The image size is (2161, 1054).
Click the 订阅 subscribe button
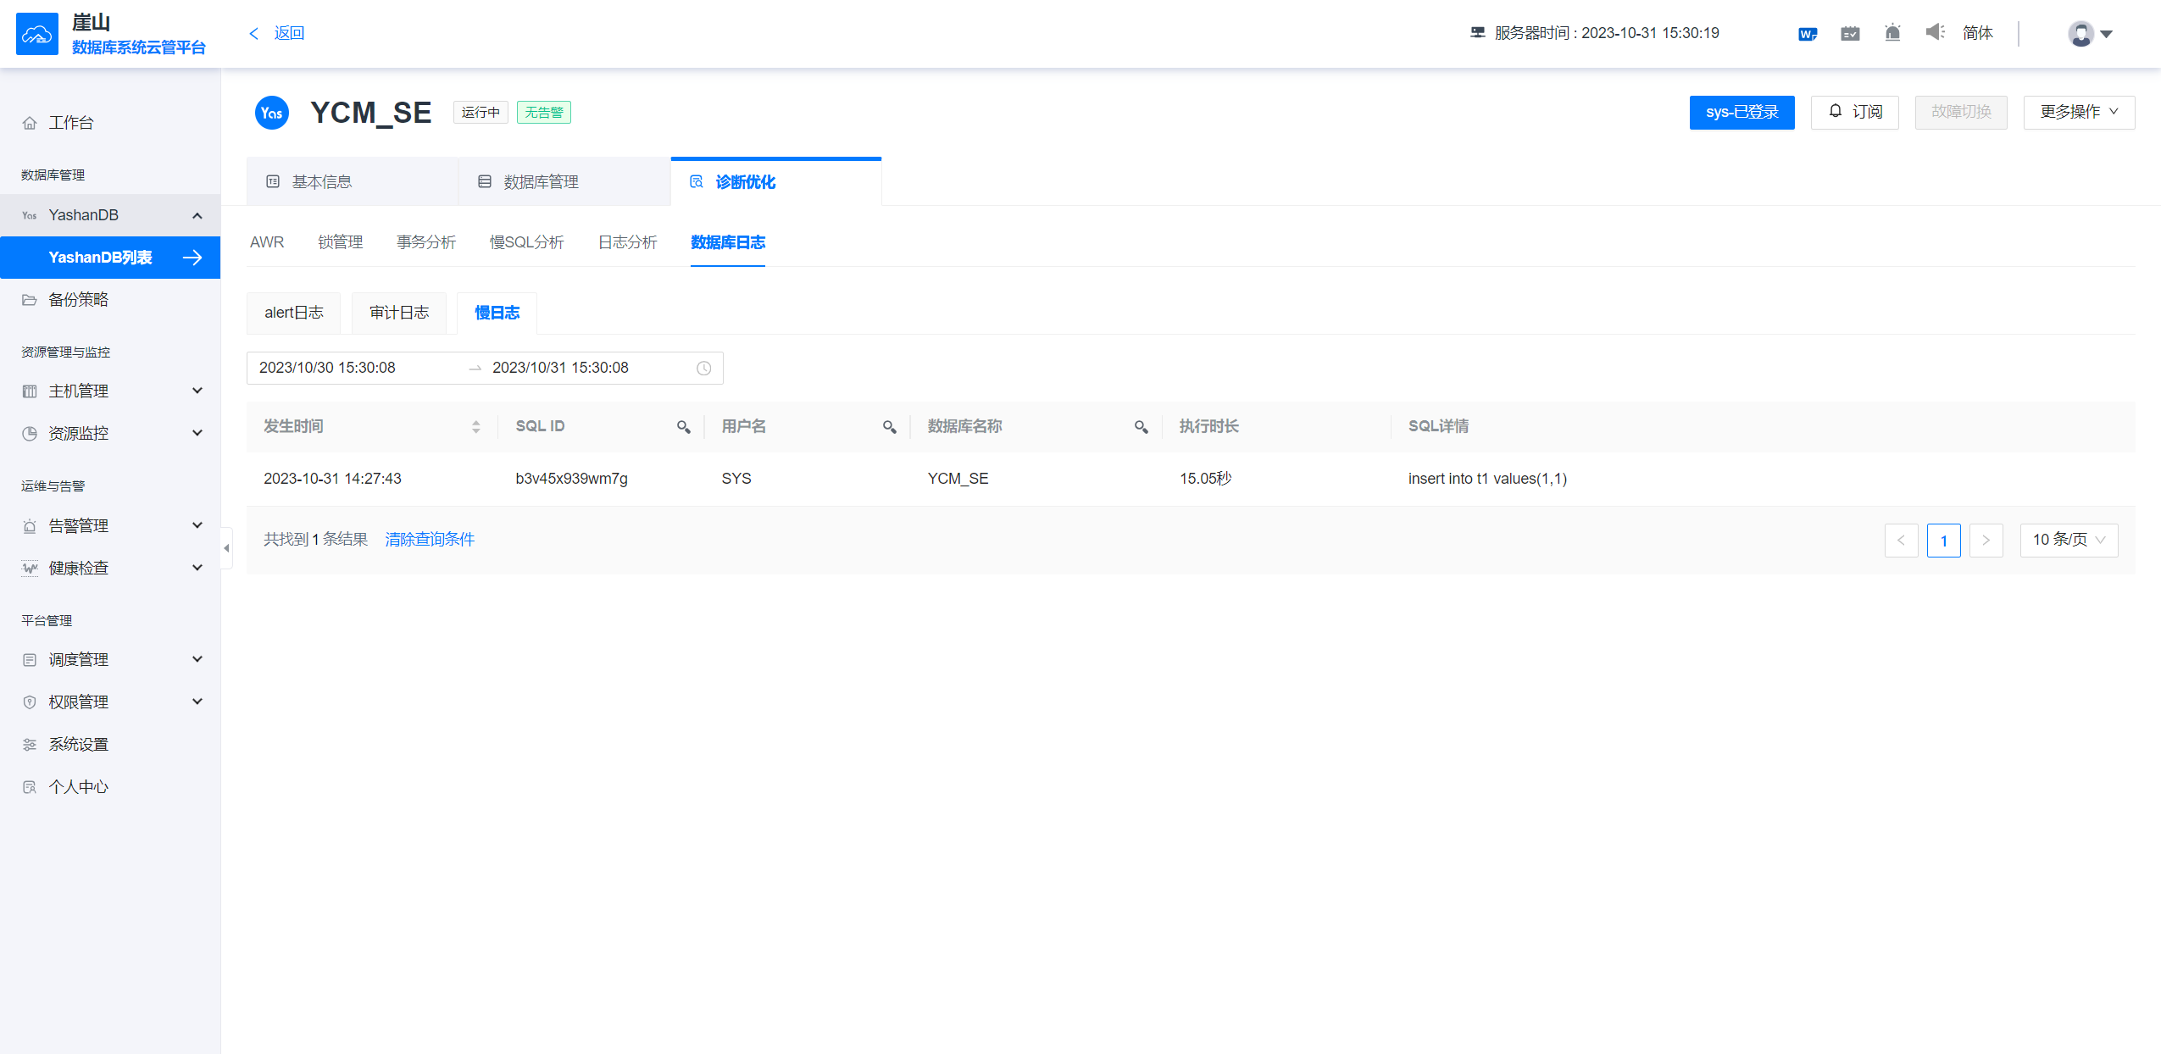coord(1854,112)
